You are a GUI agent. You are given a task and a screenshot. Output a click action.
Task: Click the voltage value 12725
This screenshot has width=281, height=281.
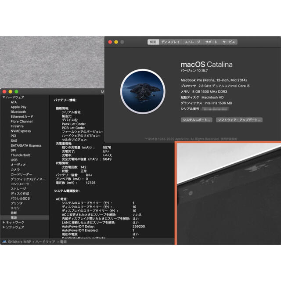(90, 183)
